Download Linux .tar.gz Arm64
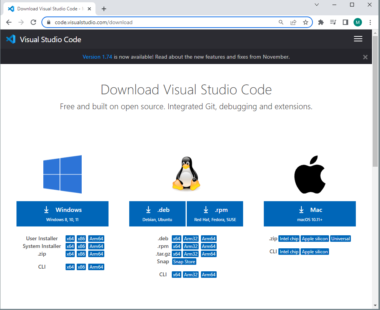Screen dimensions: 380x310 [x=209, y=254]
